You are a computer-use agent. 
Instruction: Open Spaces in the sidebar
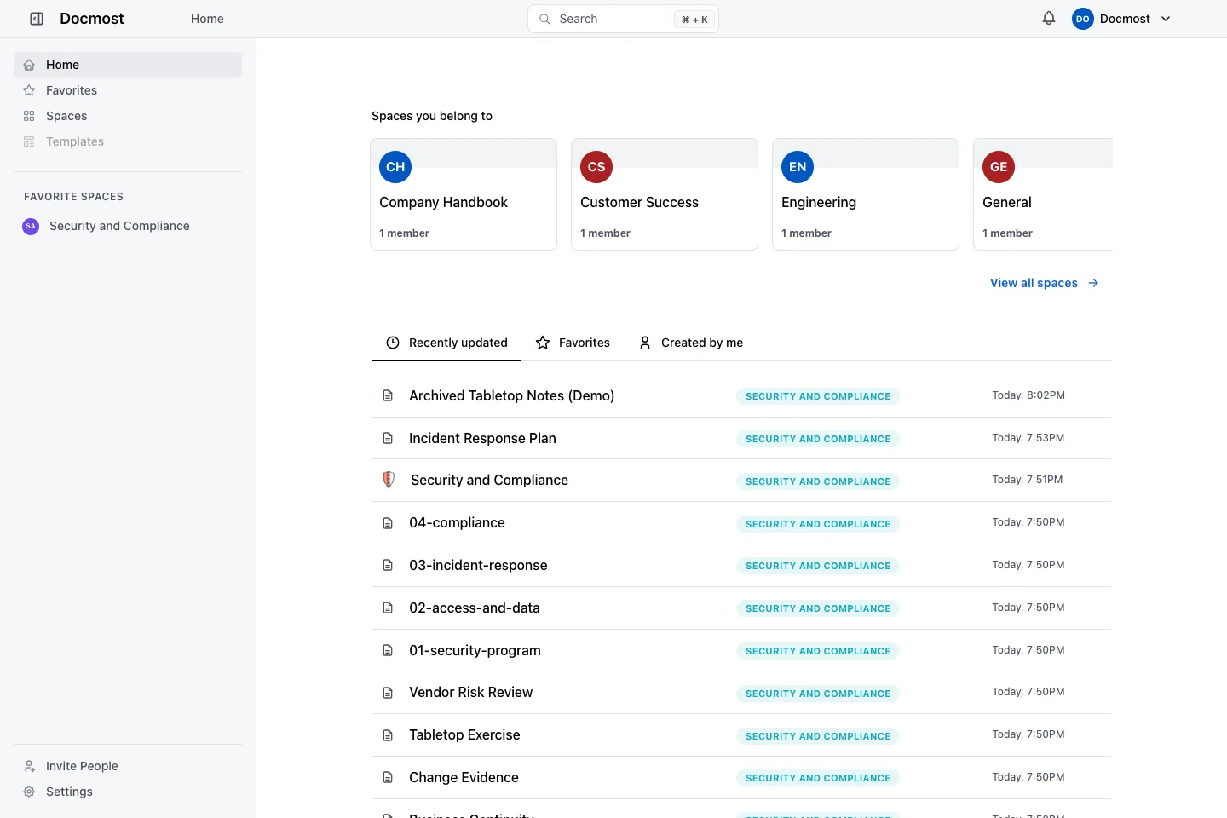coord(128,116)
